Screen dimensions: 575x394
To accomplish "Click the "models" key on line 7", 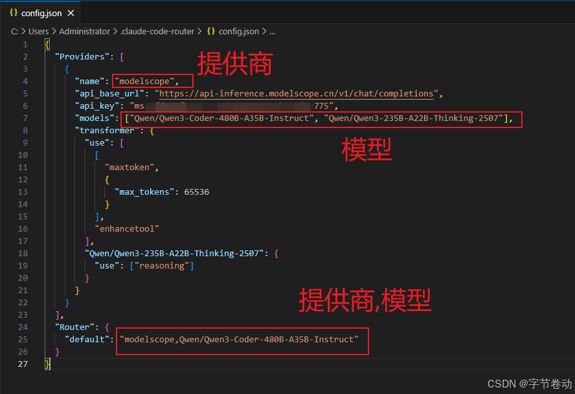I will point(95,118).
